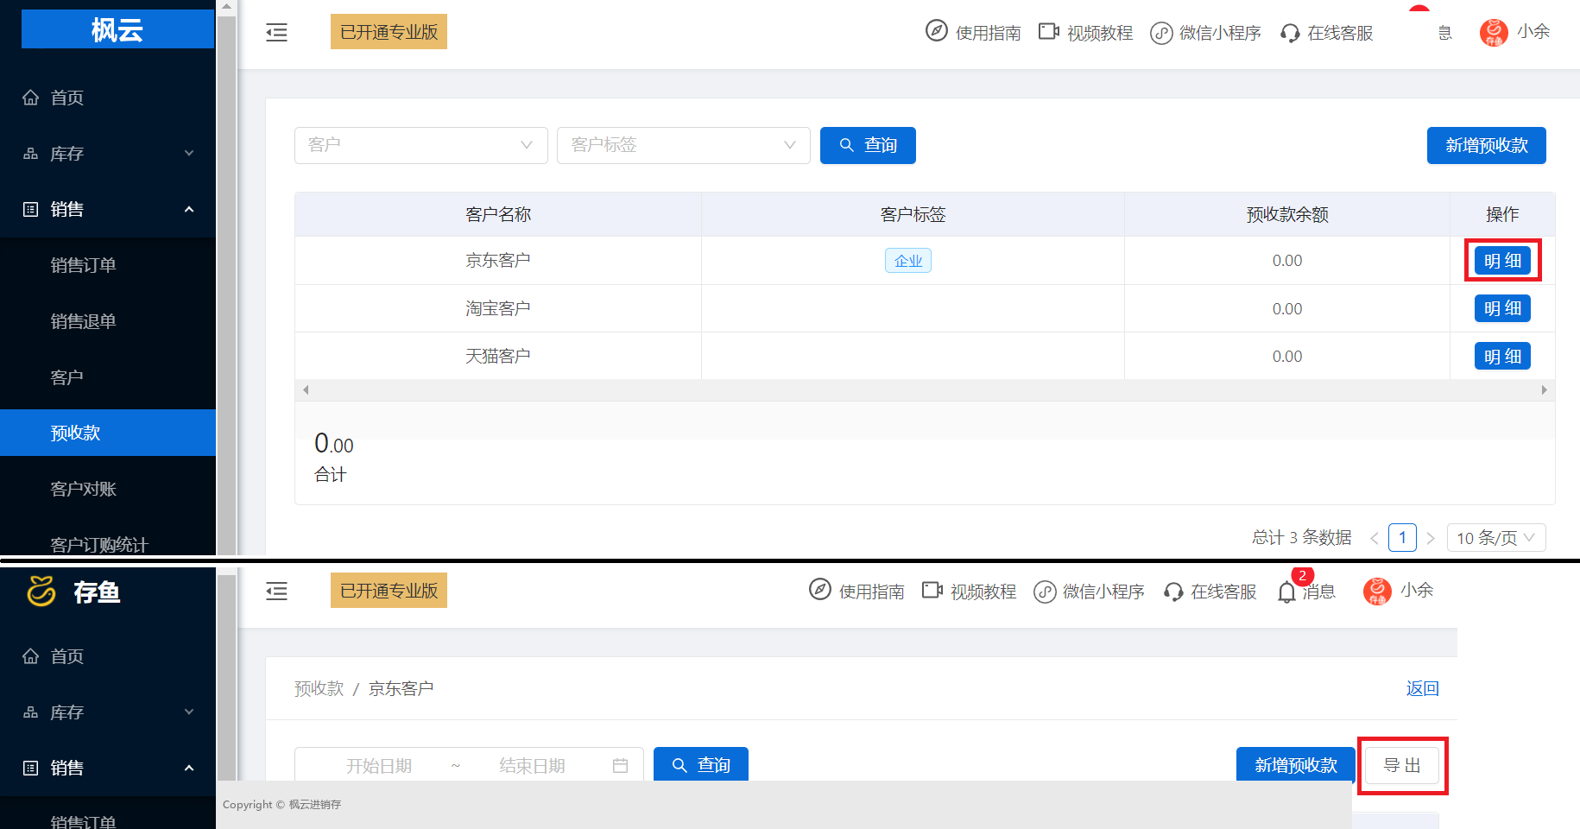Open the 客户 dropdown filter

tap(421, 145)
